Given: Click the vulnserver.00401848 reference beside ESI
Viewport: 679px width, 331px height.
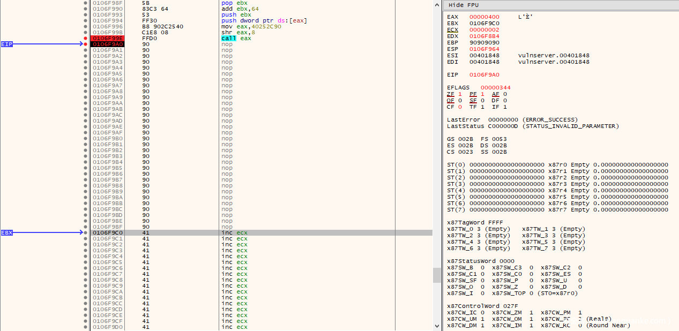Looking at the screenshot, I should click(554, 55).
